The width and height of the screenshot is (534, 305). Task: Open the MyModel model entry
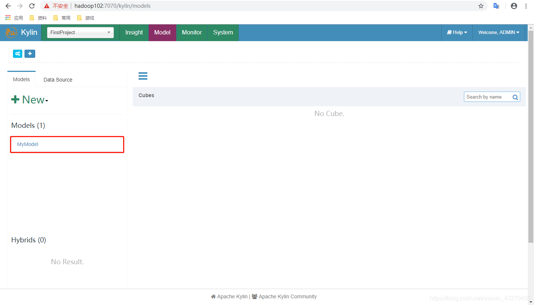pos(28,144)
